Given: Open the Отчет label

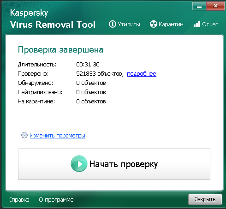Looking at the screenshot, I should point(210,24).
